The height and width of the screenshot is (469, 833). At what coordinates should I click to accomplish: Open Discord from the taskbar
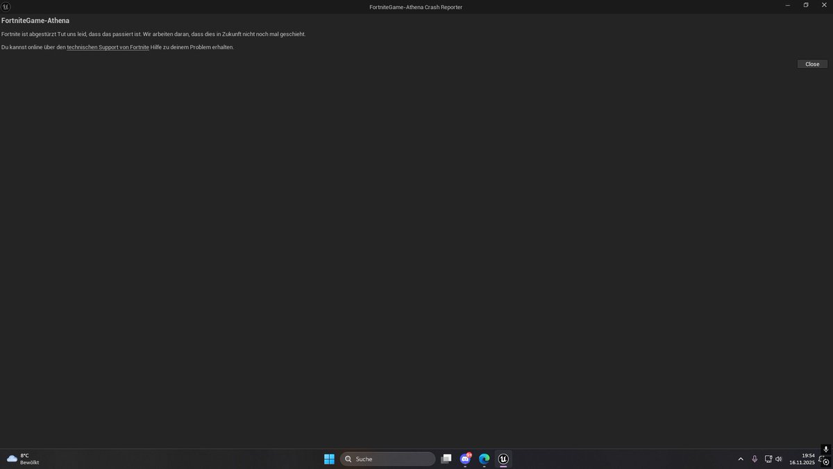[x=466, y=459]
